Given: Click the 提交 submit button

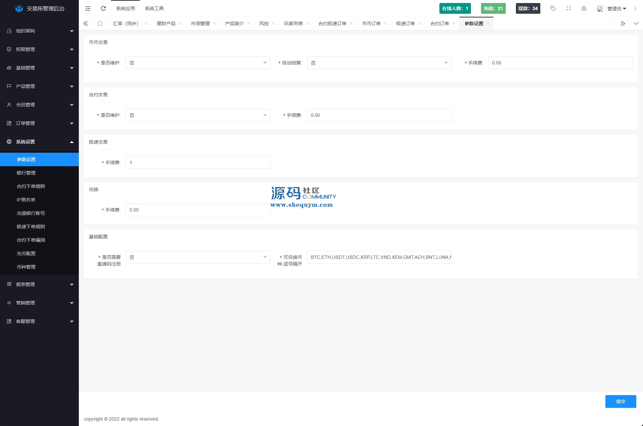Looking at the screenshot, I should [621, 401].
